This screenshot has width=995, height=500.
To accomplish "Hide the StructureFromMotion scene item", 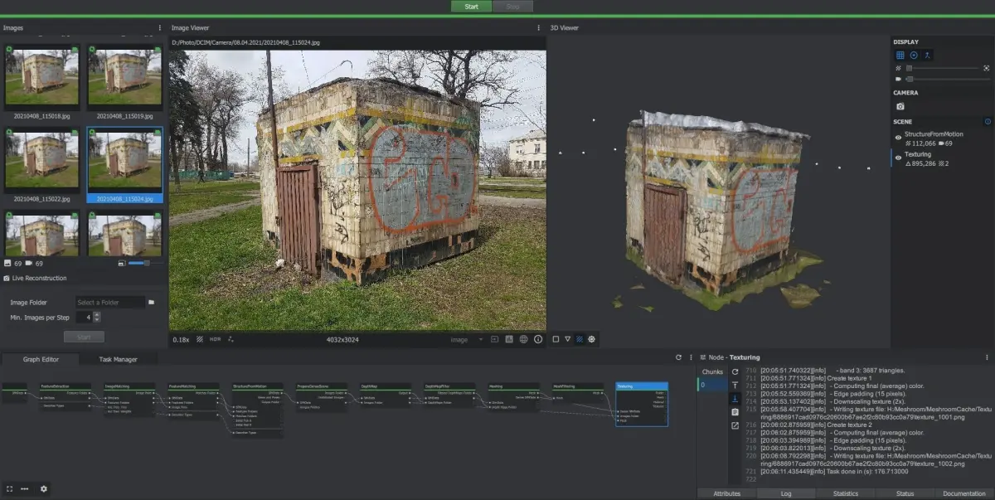I will [x=898, y=138].
